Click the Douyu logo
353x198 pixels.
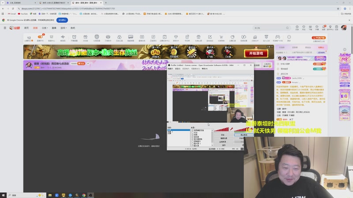point(15,28)
